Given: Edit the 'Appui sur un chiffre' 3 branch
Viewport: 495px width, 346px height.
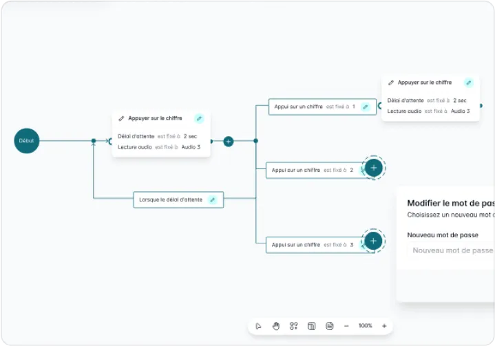Looking at the screenshot, I should click(x=363, y=244).
